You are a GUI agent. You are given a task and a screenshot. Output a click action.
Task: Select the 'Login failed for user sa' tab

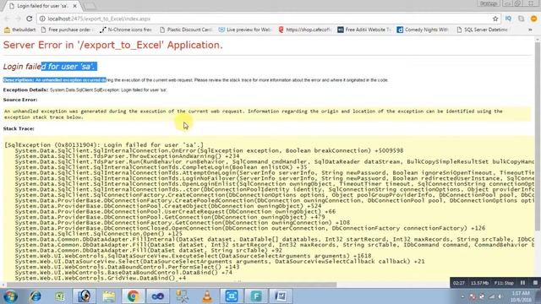pyautogui.click(x=42, y=6)
